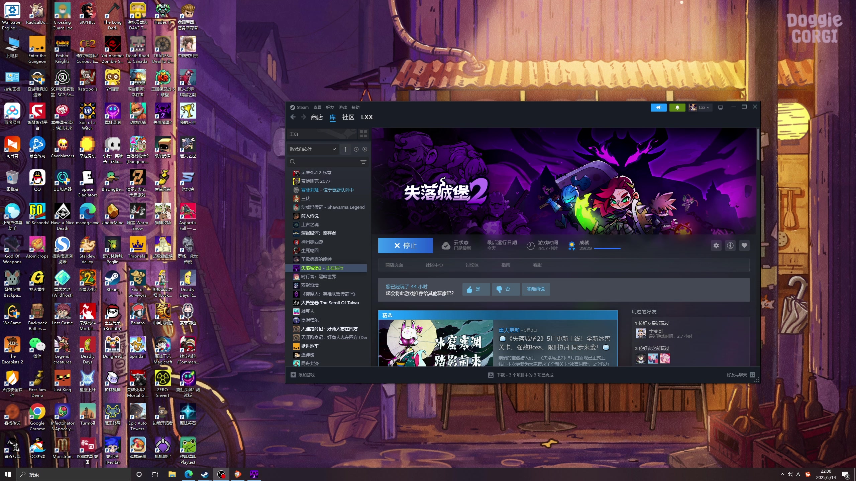This screenshot has height=481, width=856.
Task: Open the Steam menu in the menu bar
Action: pos(299,107)
